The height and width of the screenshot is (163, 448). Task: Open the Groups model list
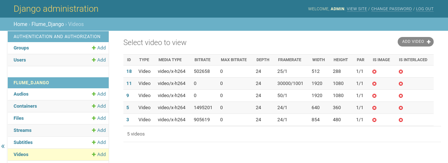pyautogui.click(x=21, y=48)
